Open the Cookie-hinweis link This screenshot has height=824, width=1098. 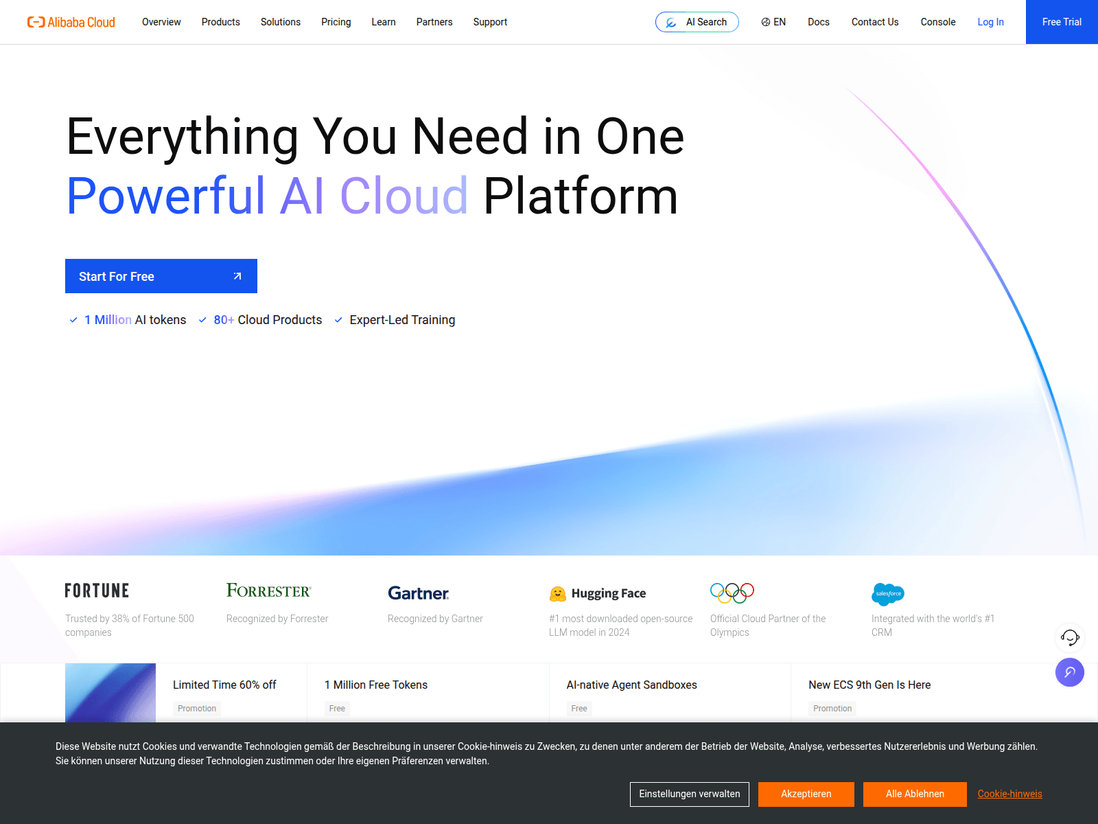[x=1009, y=794]
